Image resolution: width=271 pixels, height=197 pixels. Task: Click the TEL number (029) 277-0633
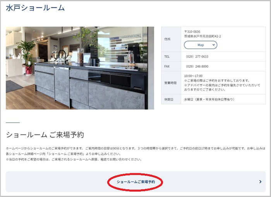pyautogui.click(x=197, y=56)
